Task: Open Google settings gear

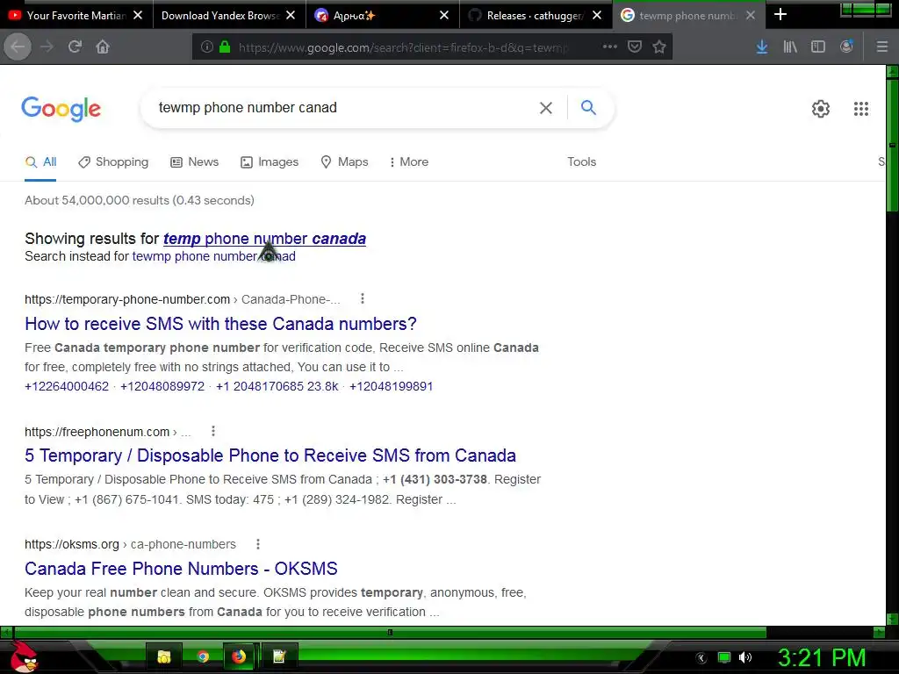Action: tap(821, 109)
